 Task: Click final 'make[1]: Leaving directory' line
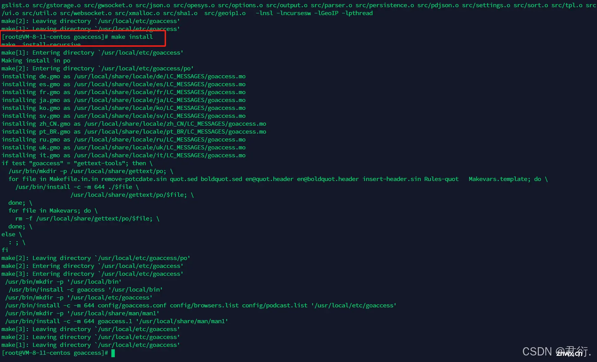pyautogui.click(x=91, y=345)
